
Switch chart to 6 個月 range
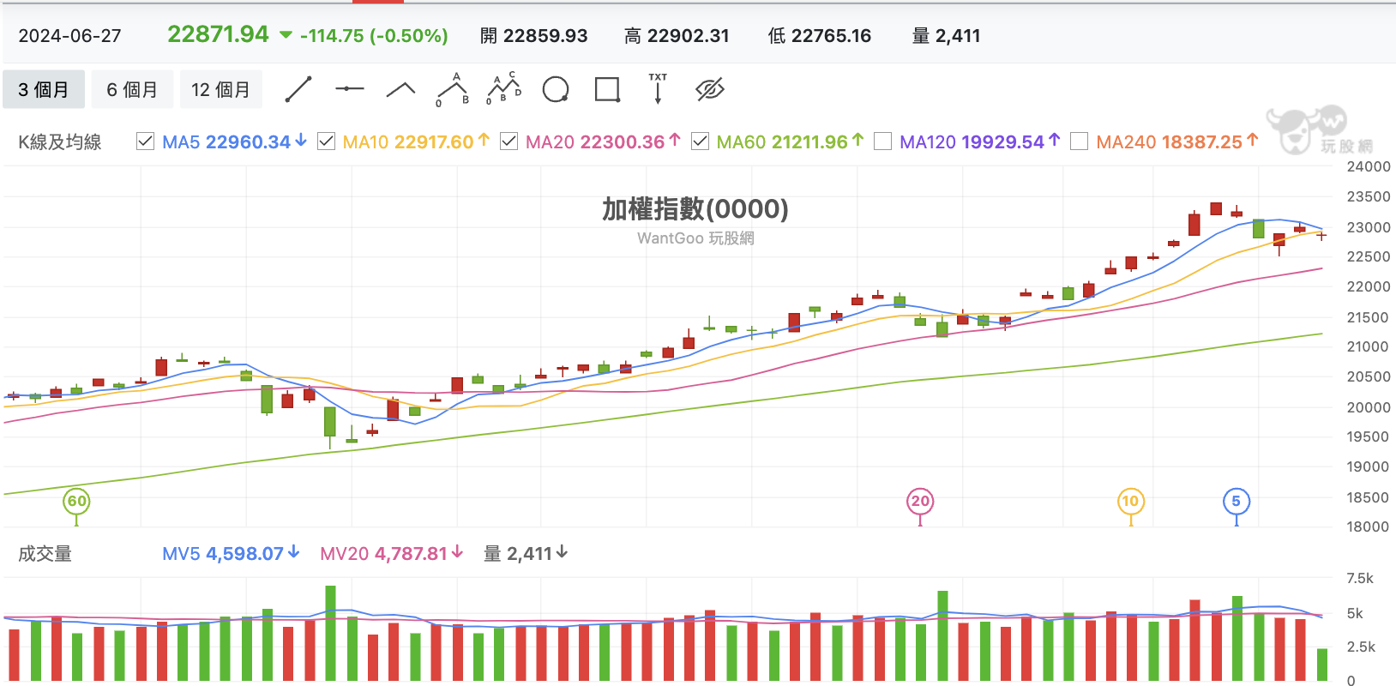(x=132, y=89)
